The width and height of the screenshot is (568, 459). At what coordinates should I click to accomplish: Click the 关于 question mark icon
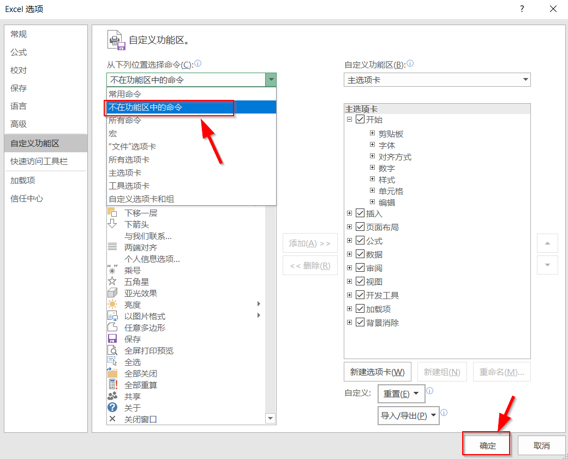(112, 408)
